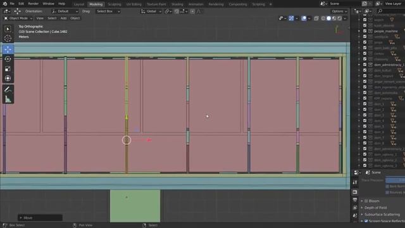Open the Default orientation dropdown
Viewport: 405px width, 228px height.
pyautogui.click(x=65, y=11)
